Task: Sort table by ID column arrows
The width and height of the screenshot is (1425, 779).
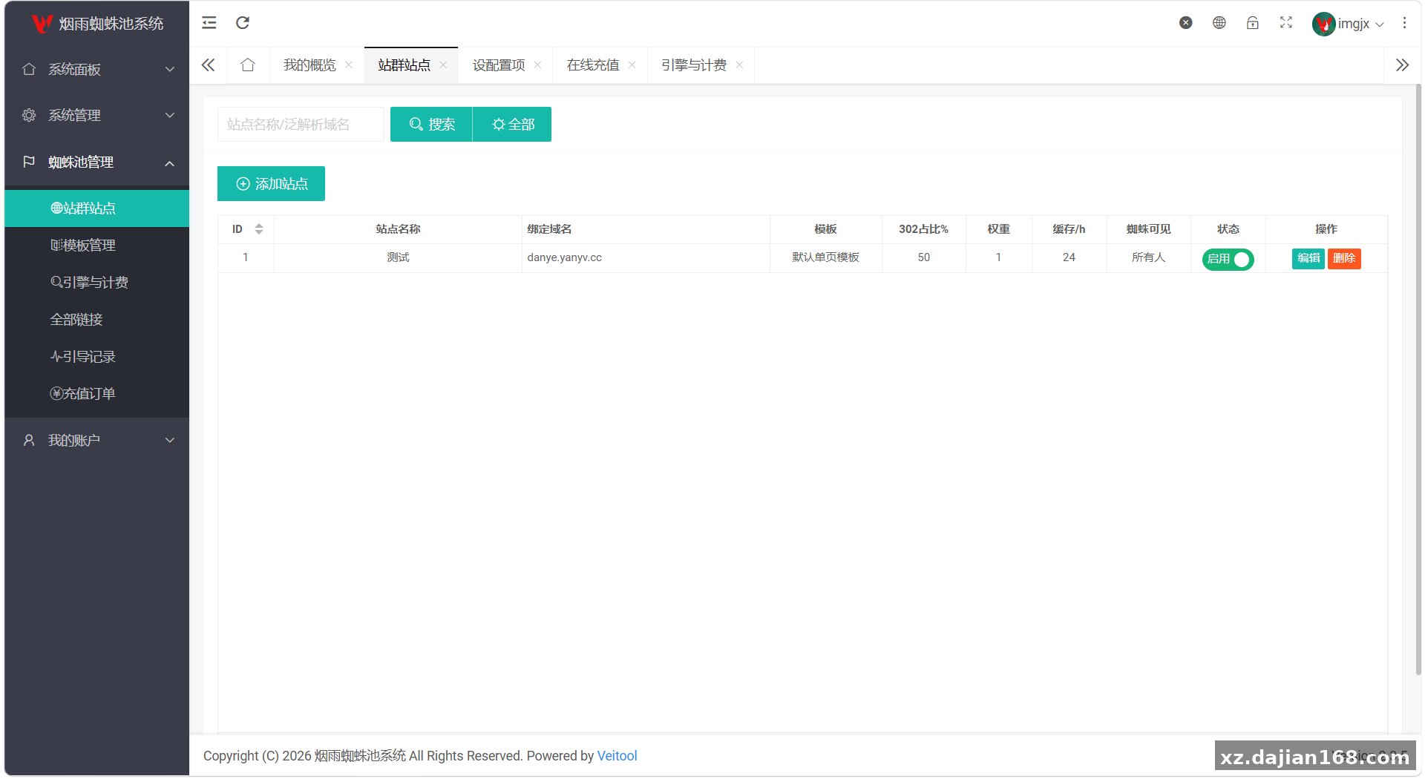Action: (259, 229)
